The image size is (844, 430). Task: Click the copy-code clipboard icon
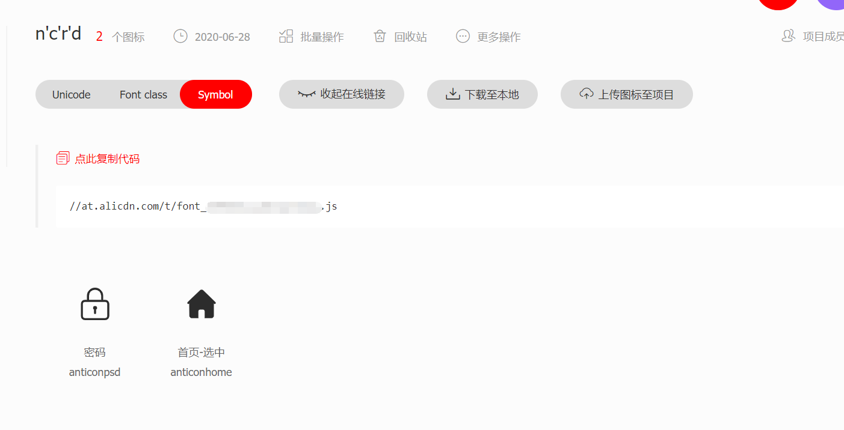(63, 157)
